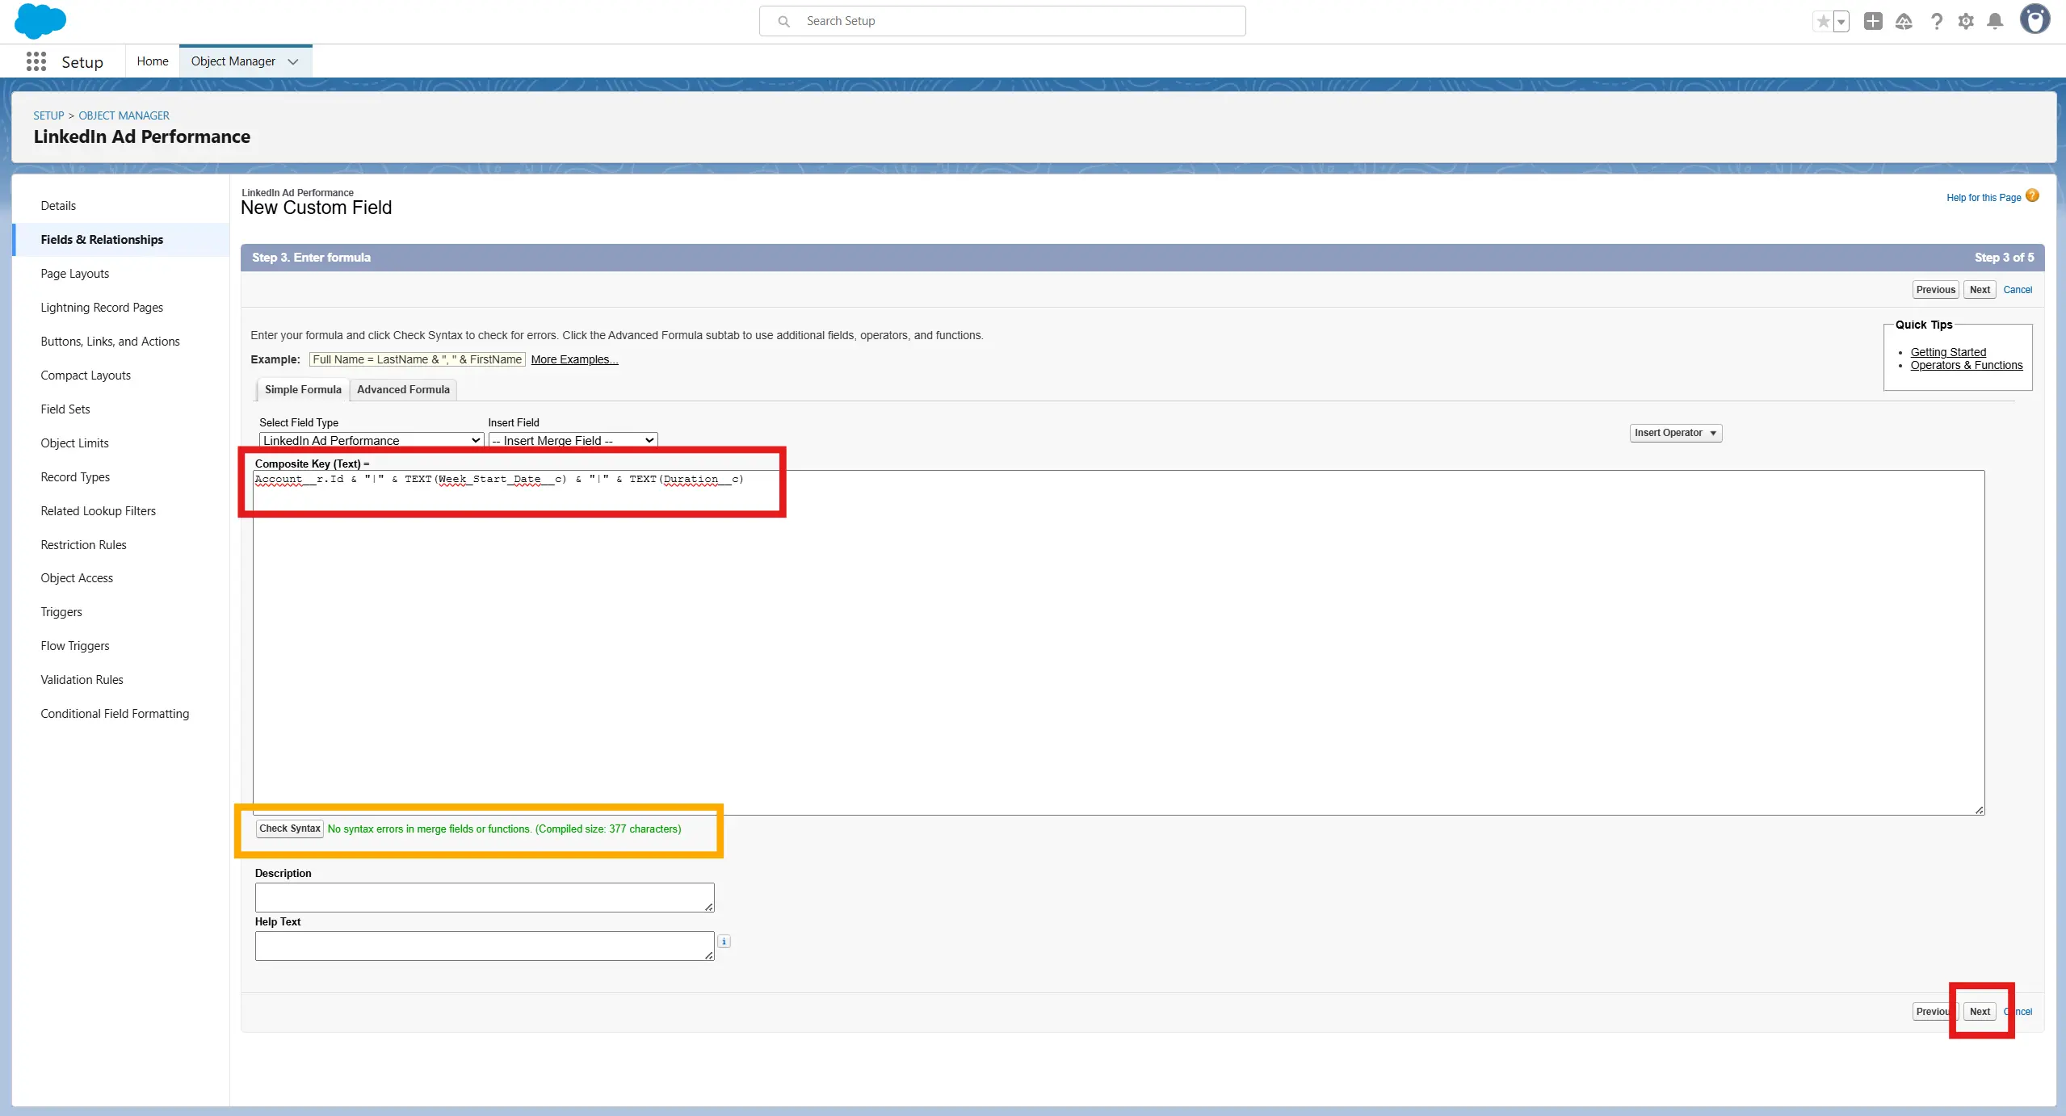Open the Notifications bell icon

coord(1995,22)
